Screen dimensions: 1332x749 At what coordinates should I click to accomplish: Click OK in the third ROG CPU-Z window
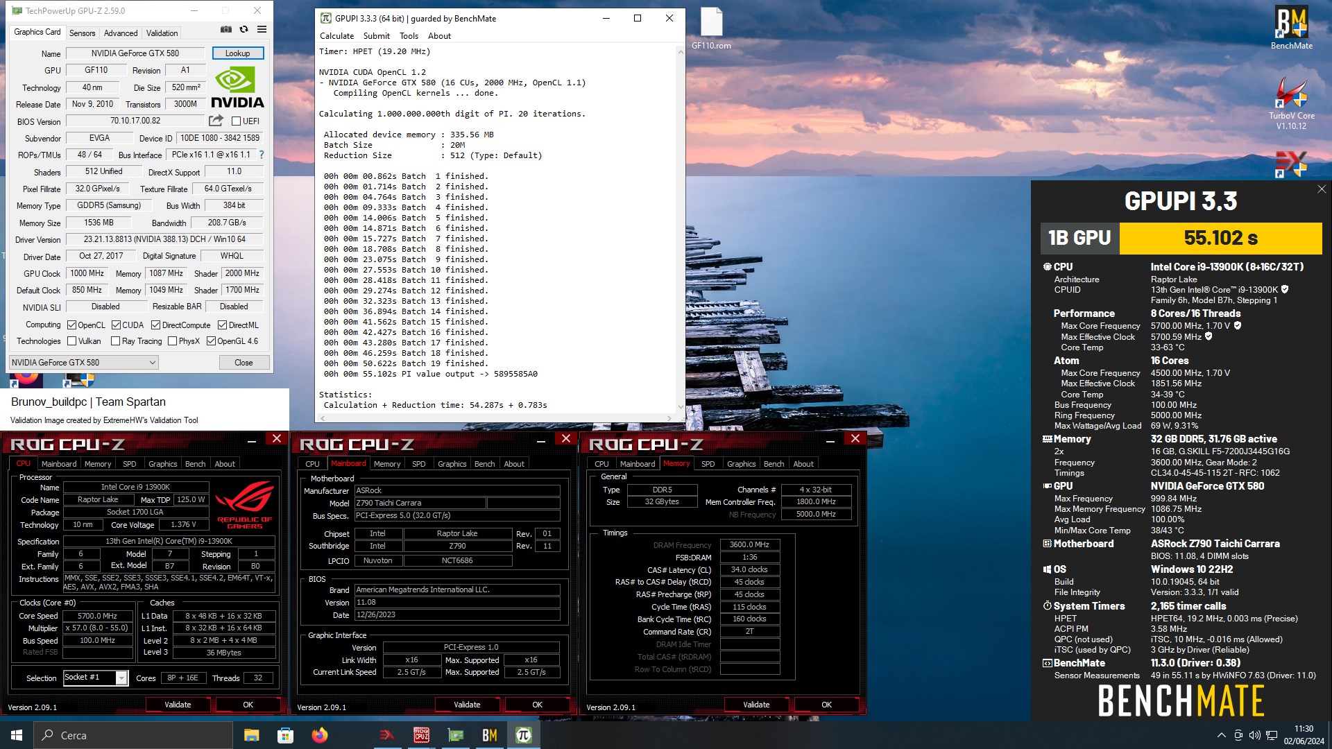click(x=826, y=705)
